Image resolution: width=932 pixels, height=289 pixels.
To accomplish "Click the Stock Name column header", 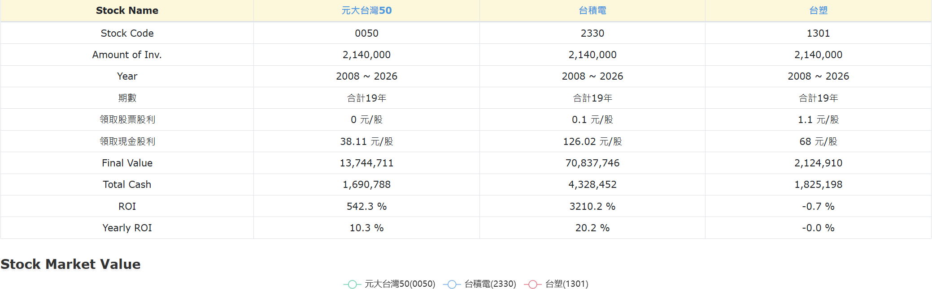I will point(127,10).
